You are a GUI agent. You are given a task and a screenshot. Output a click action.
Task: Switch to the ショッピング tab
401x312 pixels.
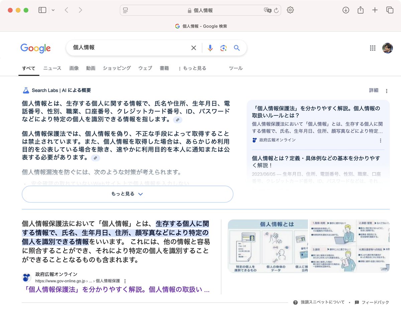[117, 68]
